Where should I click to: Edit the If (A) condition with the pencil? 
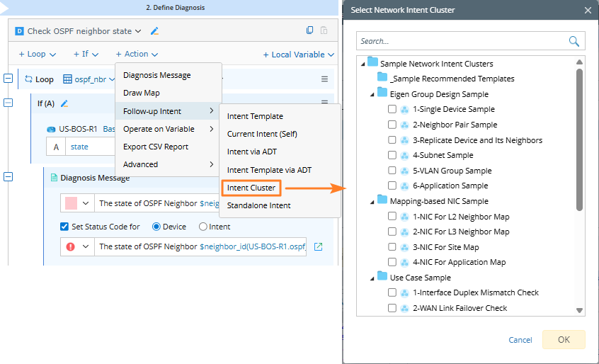tap(64, 103)
